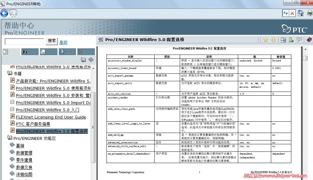
Task: Add a bookmark with the bookmark-plus icon
Action: coord(291,40)
